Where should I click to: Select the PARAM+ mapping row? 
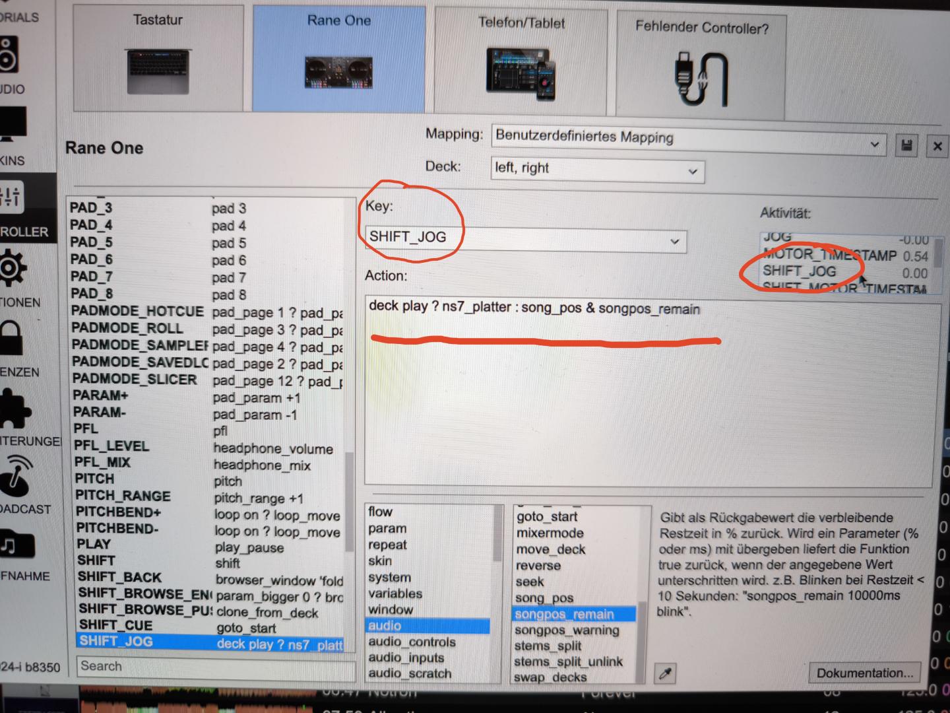point(207,396)
